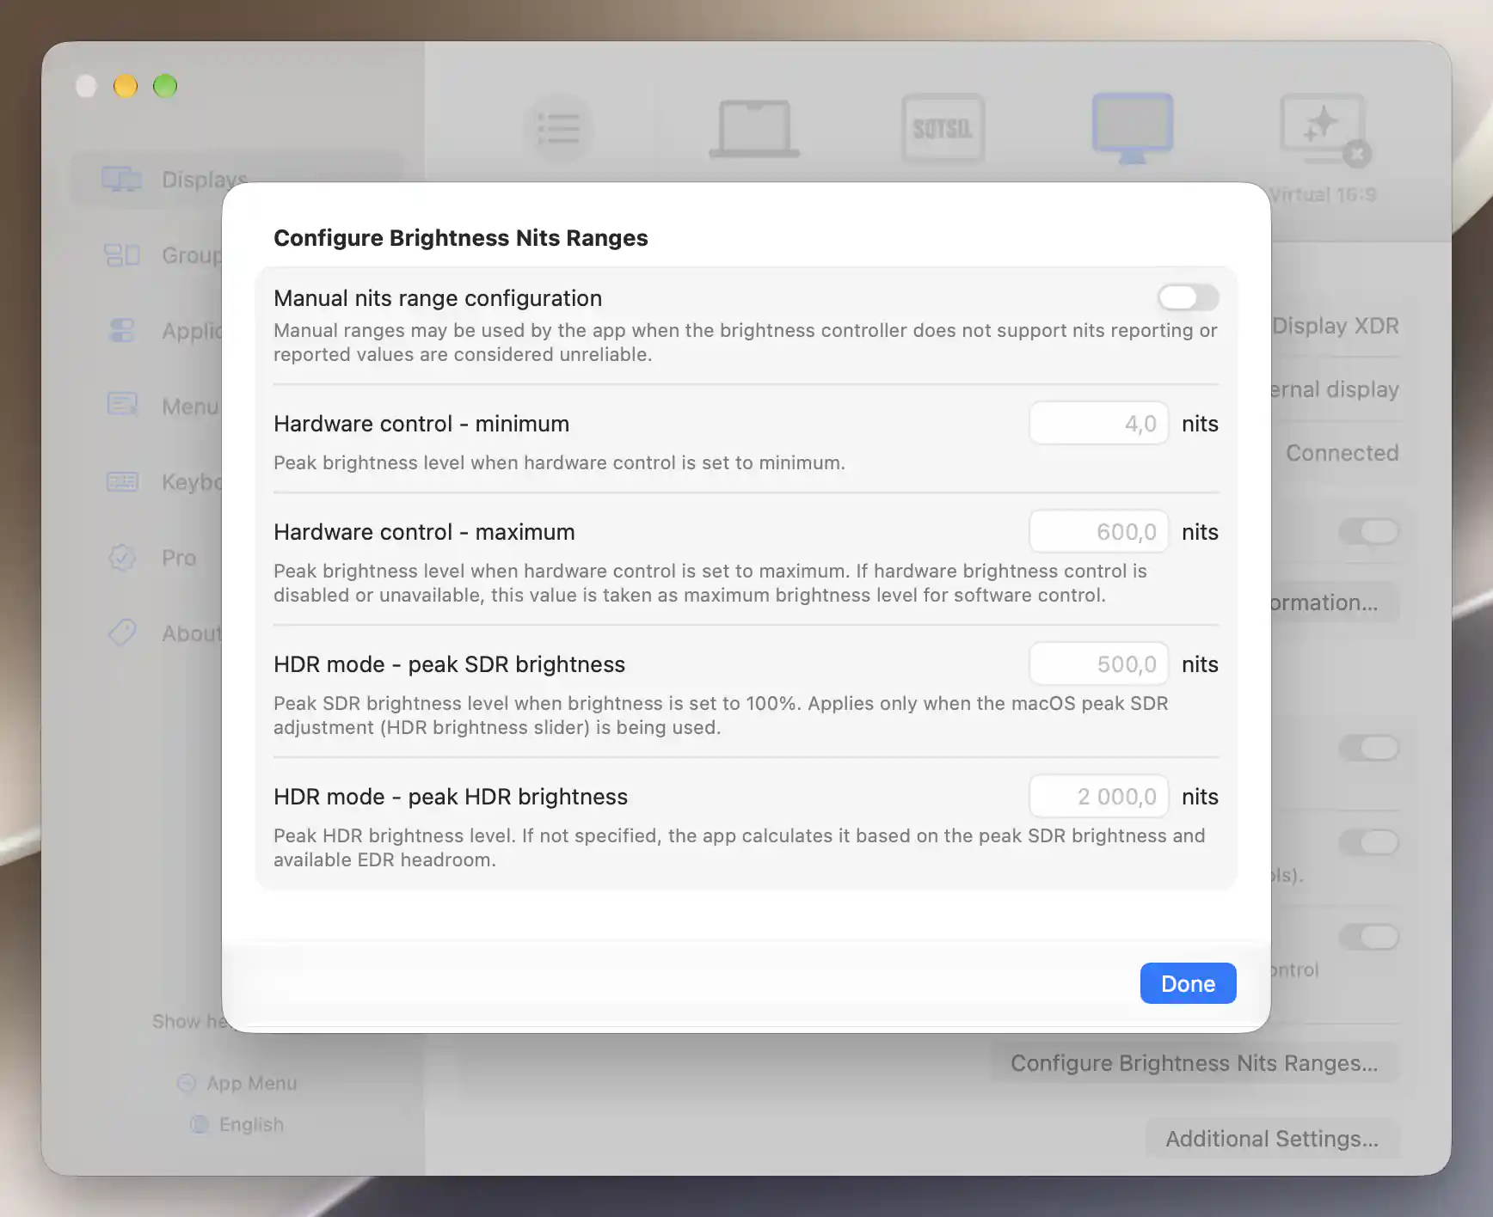Viewport: 1493px width, 1217px height.
Task: Change language from English selector
Action: [237, 1124]
